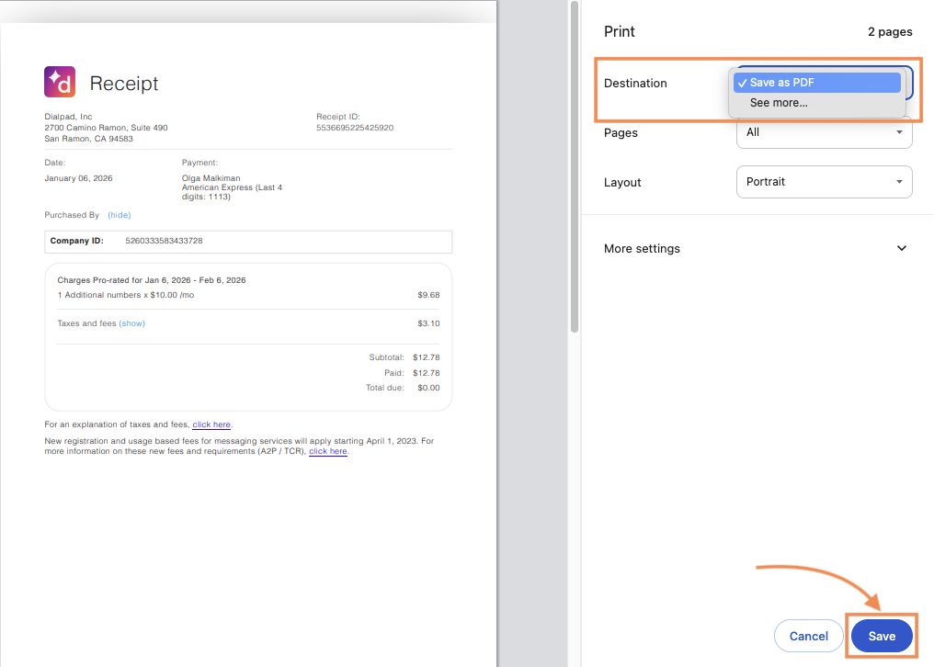Choose "See more..." from the destination menu
Viewport: 934px width, 667px height.
(x=778, y=102)
